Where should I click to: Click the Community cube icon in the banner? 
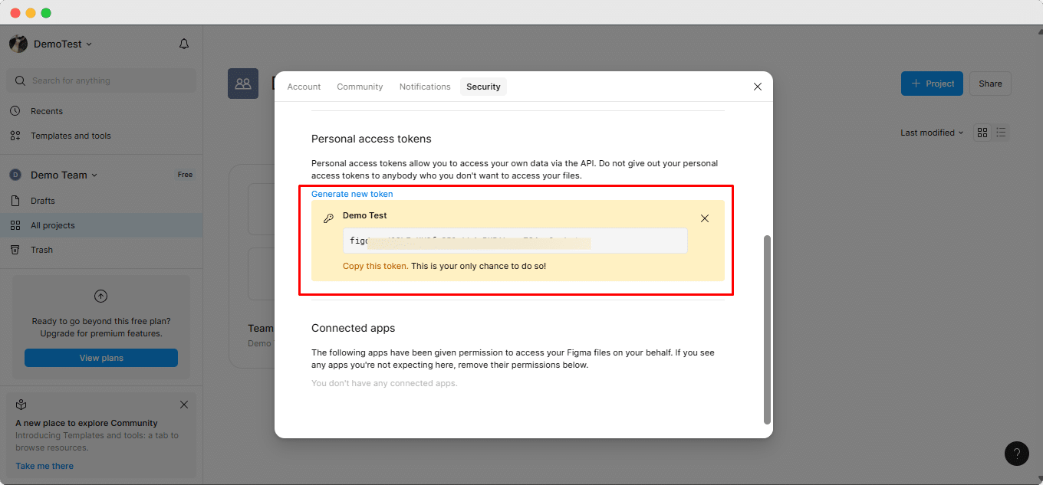[21, 405]
